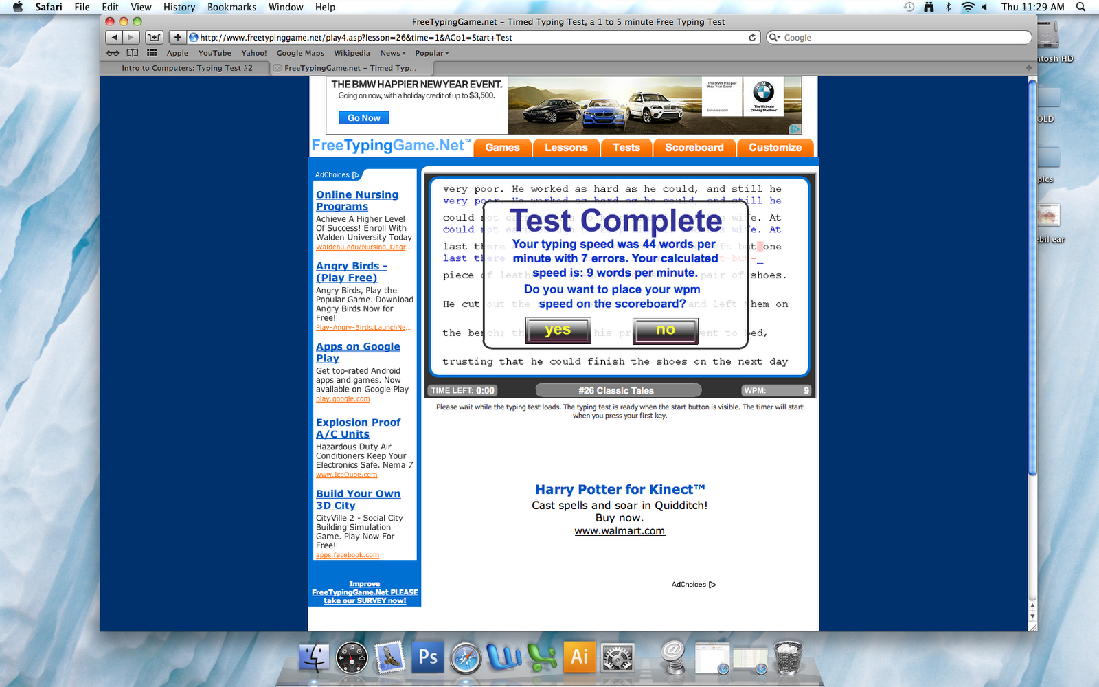Select the Games site tab
This screenshot has height=687, width=1099.
tap(503, 148)
